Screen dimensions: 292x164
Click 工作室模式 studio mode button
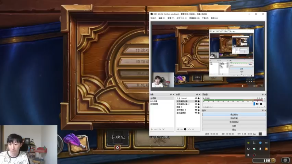coord(234,122)
